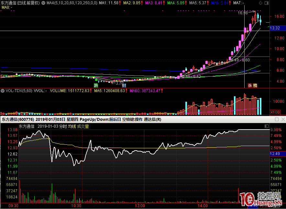
Task: Click the green MA4: 5.85 value label
Action: pyautogui.click(x=176, y=3)
